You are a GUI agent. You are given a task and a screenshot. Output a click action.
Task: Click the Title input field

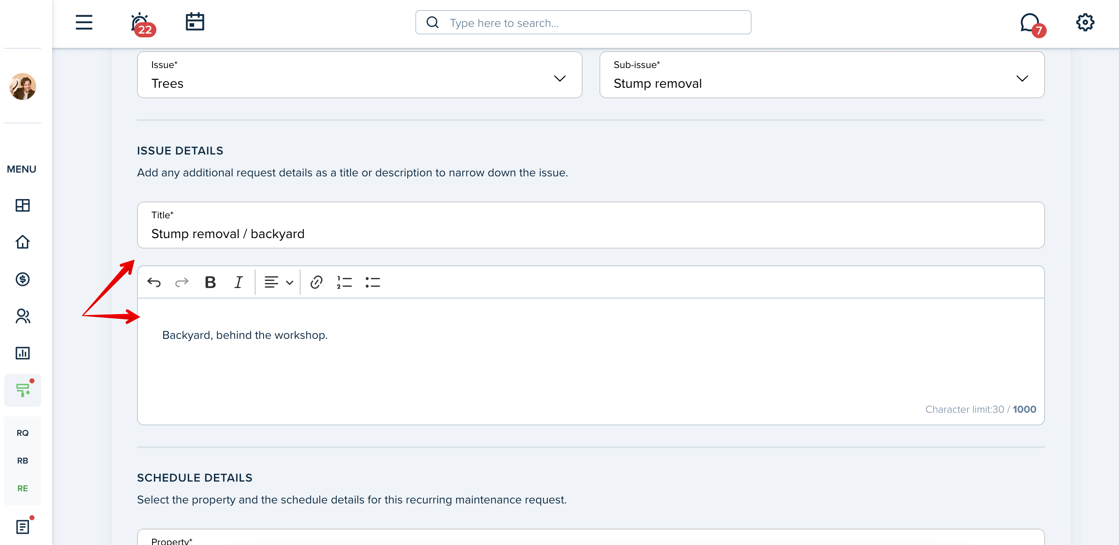tap(591, 225)
